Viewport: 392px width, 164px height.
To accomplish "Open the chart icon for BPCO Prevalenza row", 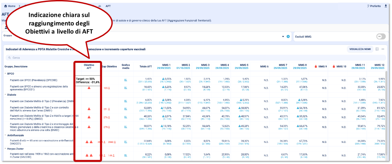I will click(x=126, y=80).
